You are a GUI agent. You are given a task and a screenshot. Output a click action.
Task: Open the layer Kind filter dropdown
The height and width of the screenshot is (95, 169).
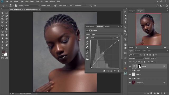[134, 55]
